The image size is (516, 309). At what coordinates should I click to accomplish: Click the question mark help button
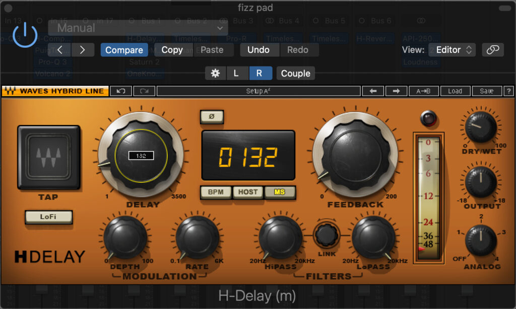pos(509,91)
